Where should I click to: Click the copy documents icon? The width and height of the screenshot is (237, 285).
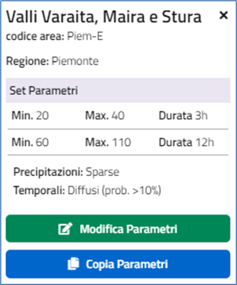click(73, 264)
